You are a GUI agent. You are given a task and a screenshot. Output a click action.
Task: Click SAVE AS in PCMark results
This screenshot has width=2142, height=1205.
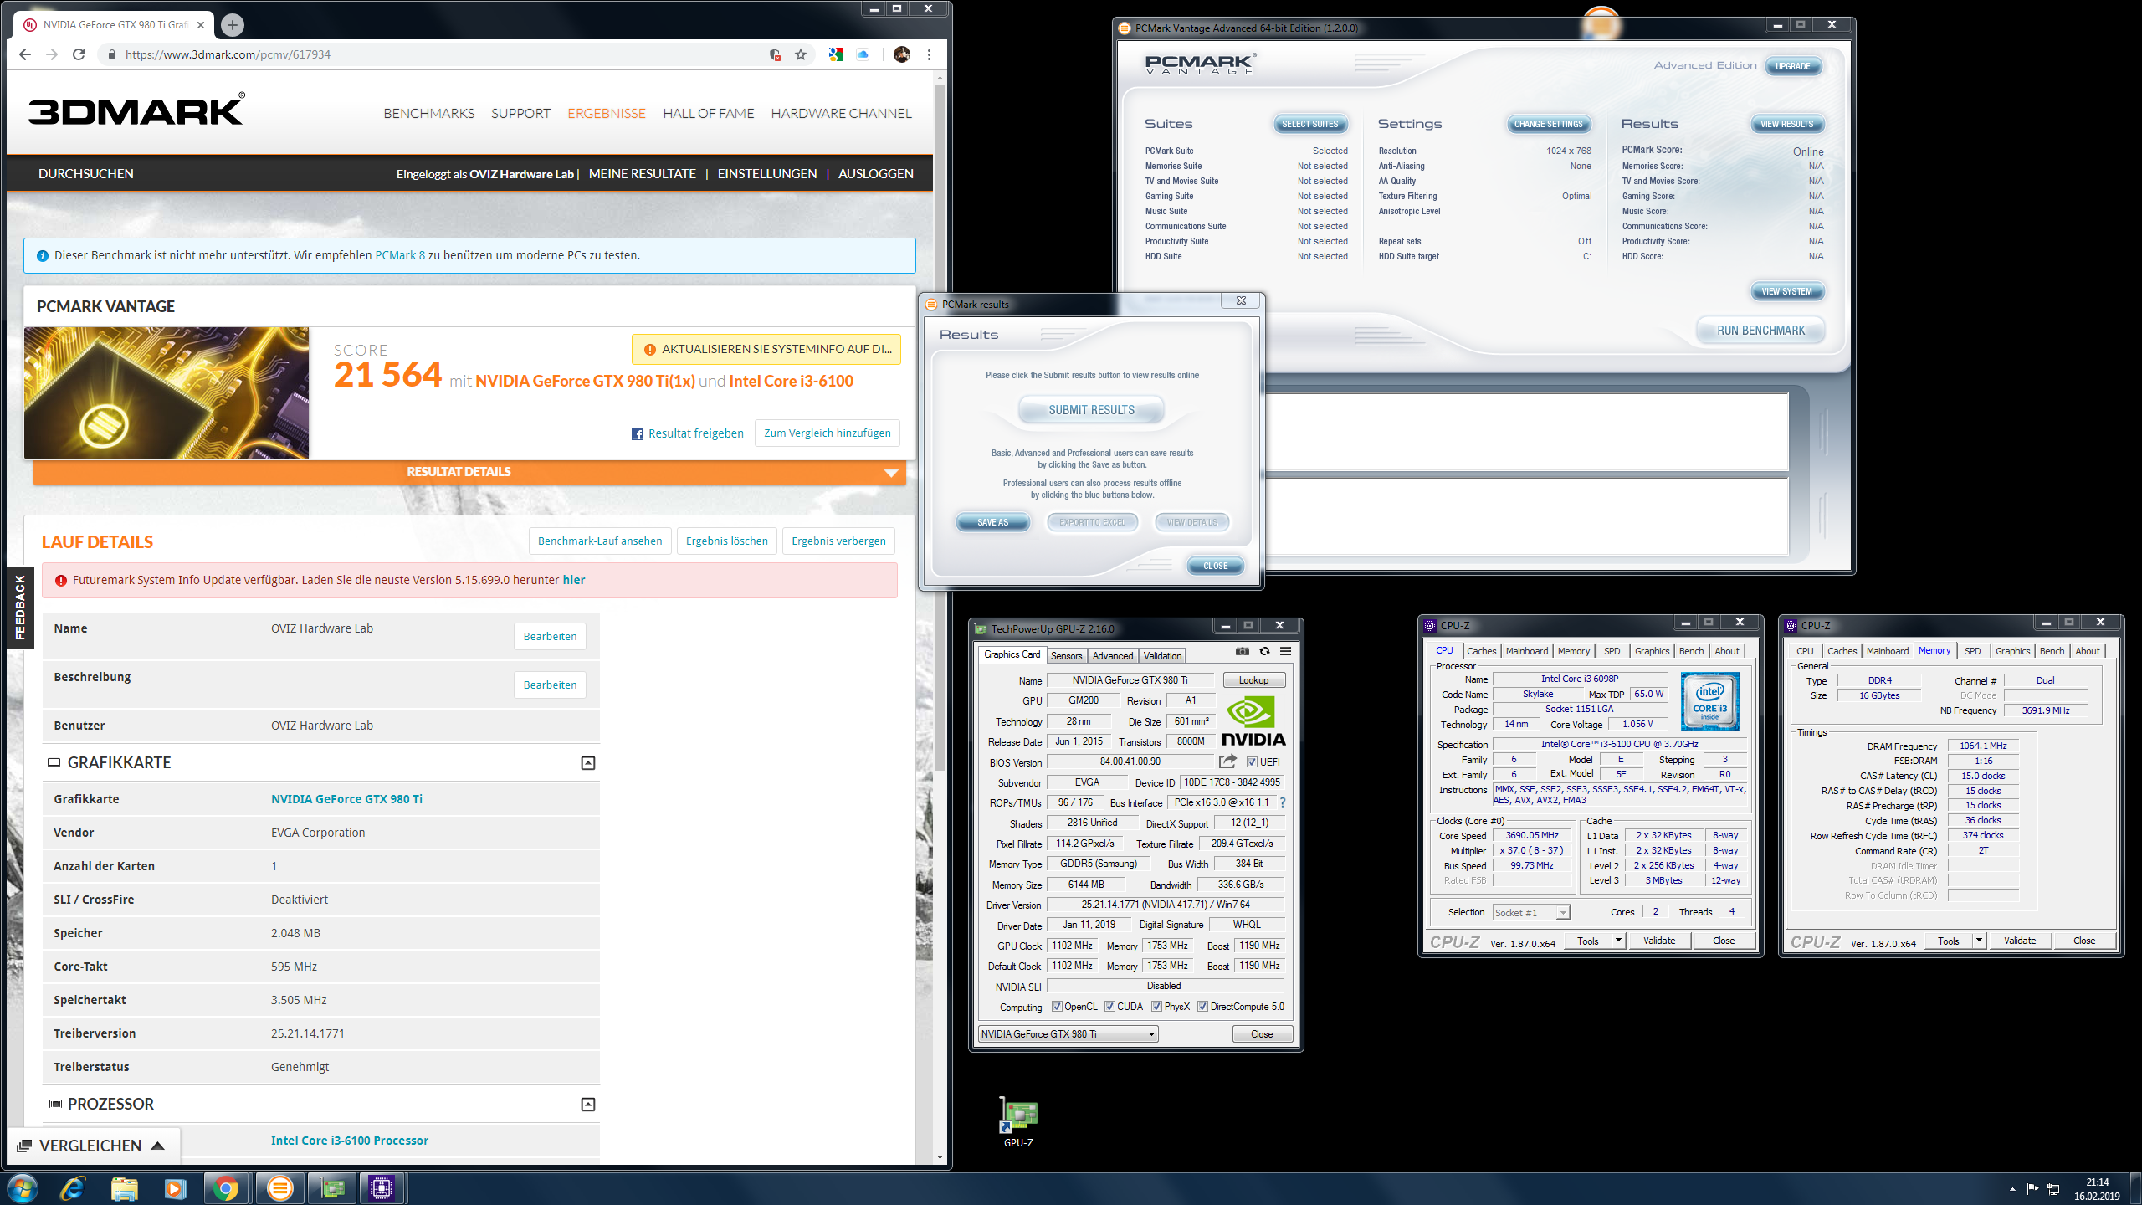[992, 522]
